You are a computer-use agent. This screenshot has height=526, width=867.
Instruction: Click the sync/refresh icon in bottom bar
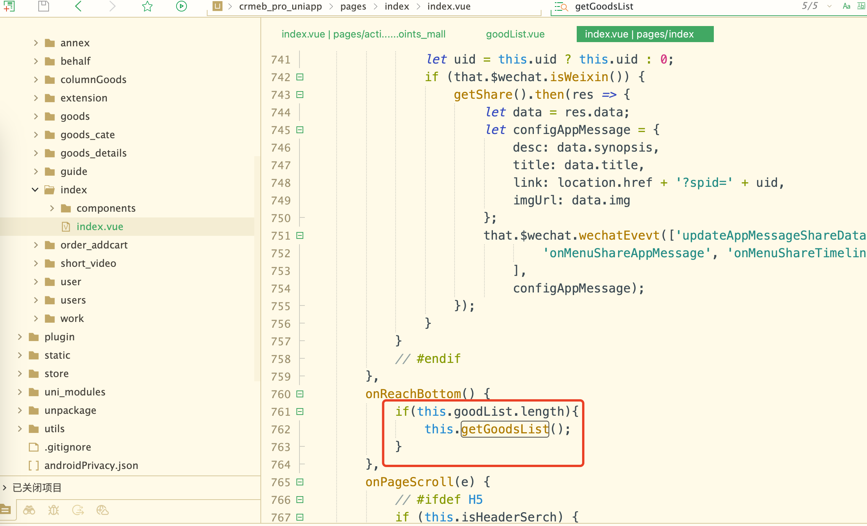coord(78,510)
